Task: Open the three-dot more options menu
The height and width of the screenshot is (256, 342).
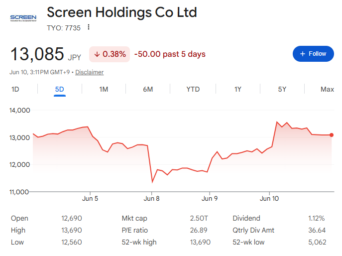Action: click(88, 27)
